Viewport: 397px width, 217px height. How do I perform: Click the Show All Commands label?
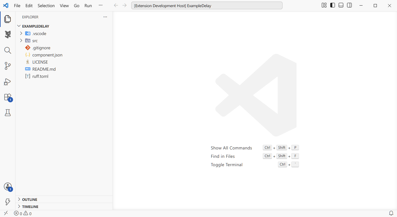[231, 148]
